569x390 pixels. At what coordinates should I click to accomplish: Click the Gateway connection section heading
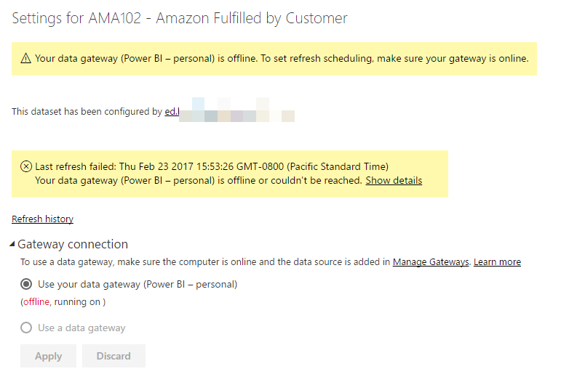tap(73, 244)
